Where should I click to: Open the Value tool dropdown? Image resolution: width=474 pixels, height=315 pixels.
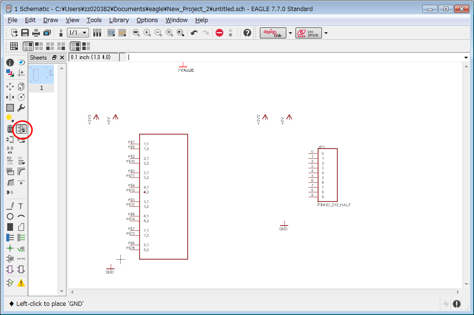point(21,161)
